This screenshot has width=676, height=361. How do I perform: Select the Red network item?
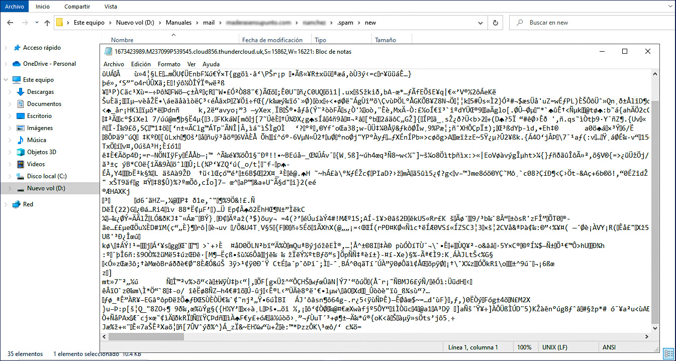tap(28, 204)
